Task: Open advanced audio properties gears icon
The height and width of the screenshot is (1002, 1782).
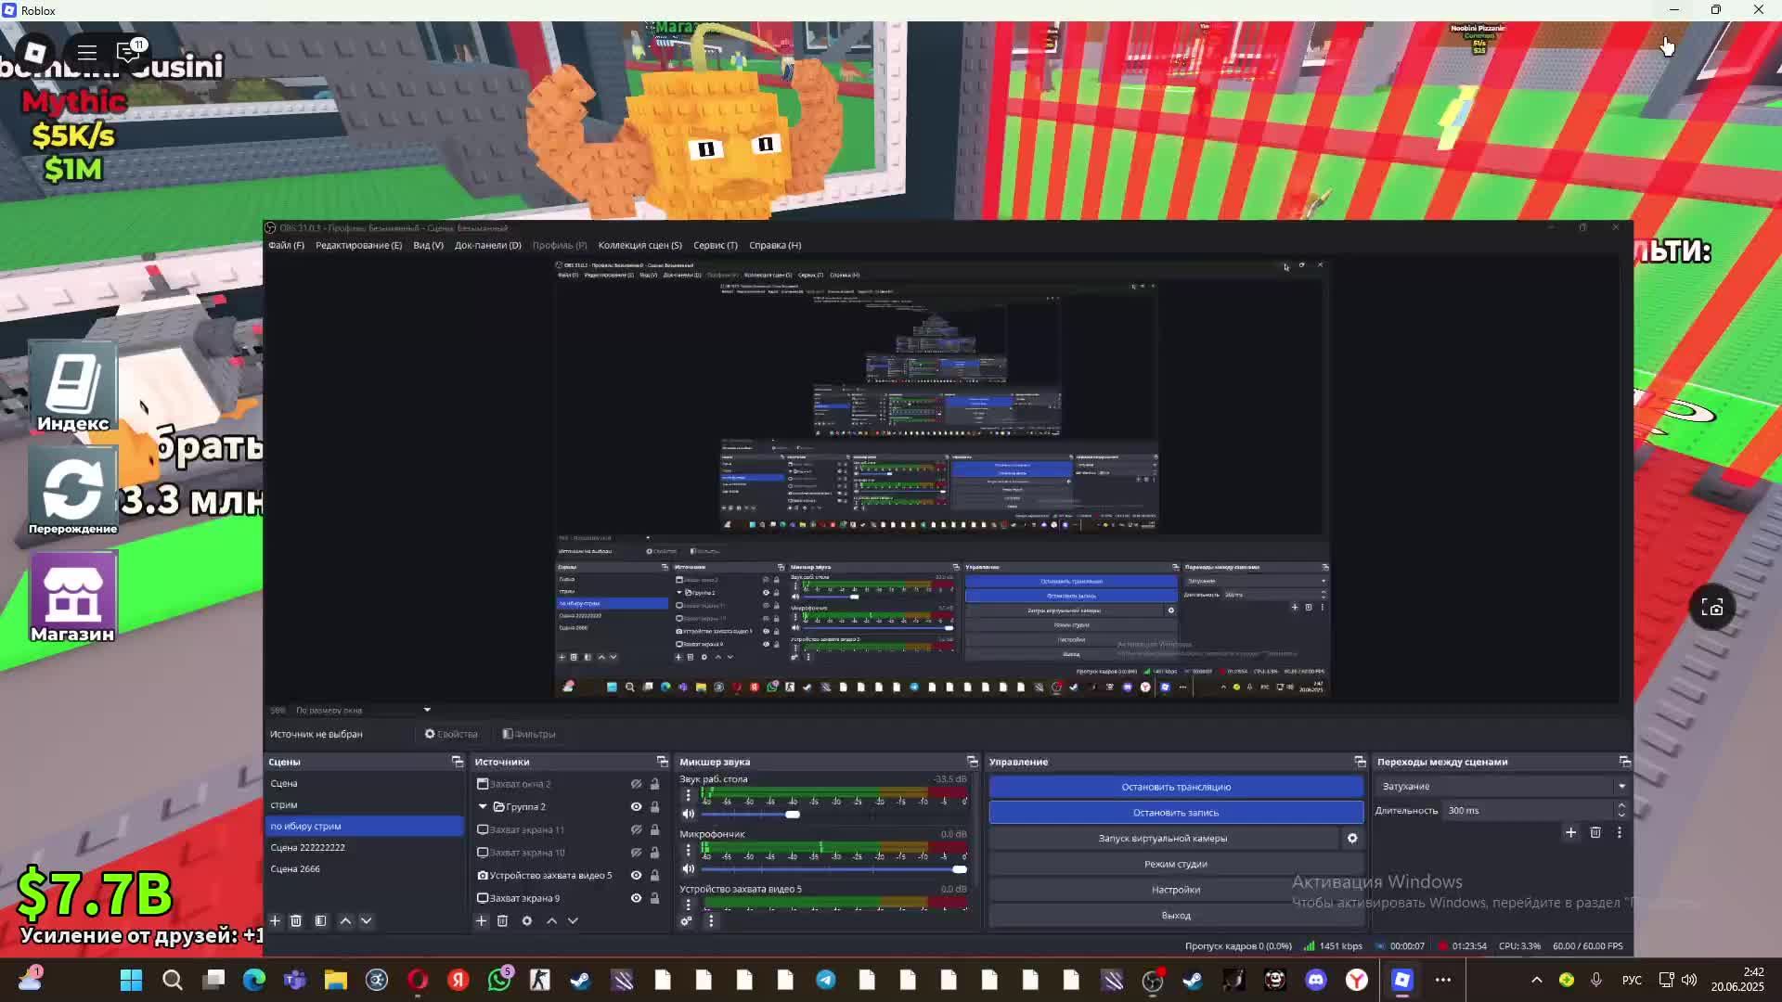Action: click(687, 920)
